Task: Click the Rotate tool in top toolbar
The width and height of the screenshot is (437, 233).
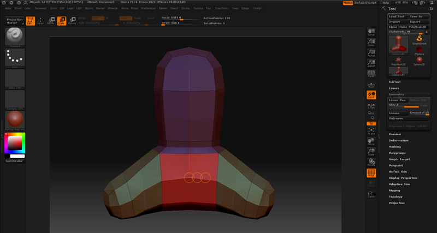Action: click(72, 21)
